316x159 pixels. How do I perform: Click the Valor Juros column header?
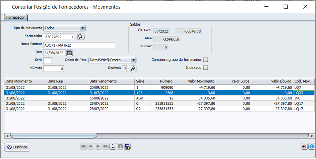click(234, 81)
